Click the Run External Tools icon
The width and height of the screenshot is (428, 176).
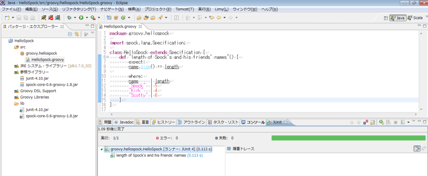pyautogui.click(x=93, y=18)
